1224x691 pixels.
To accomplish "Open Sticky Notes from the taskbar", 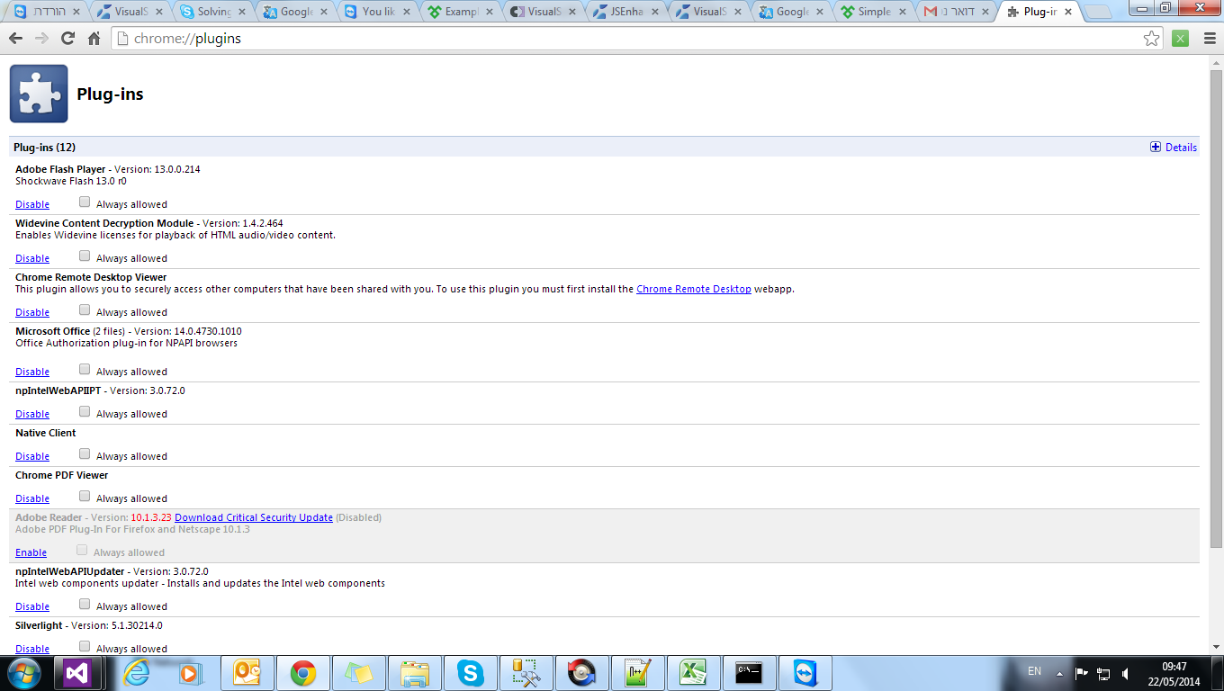I will click(x=358, y=673).
